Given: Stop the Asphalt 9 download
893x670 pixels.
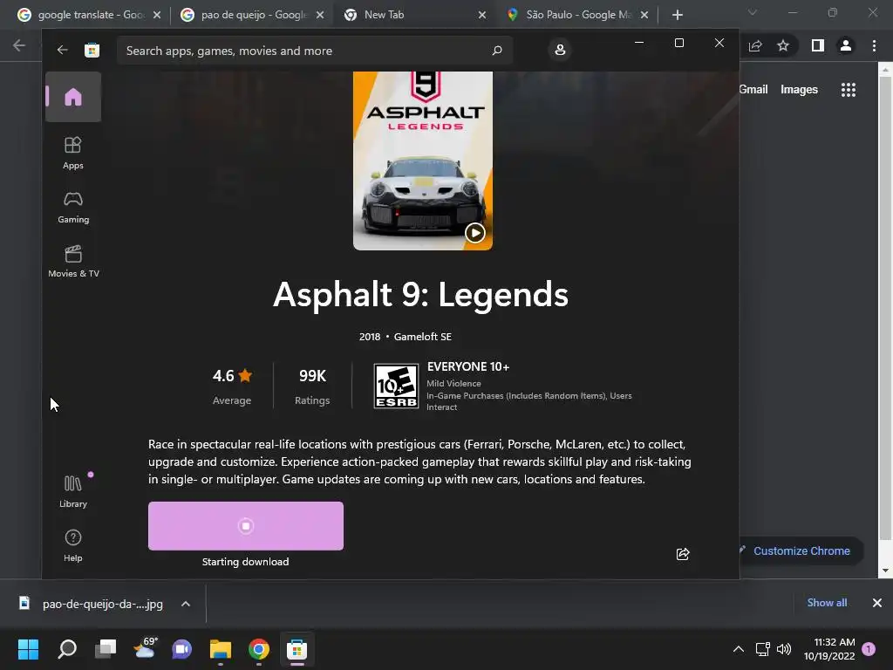Looking at the screenshot, I should coord(245,526).
